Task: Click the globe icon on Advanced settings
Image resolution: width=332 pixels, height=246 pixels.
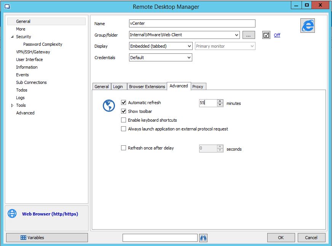Action: (109, 106)
